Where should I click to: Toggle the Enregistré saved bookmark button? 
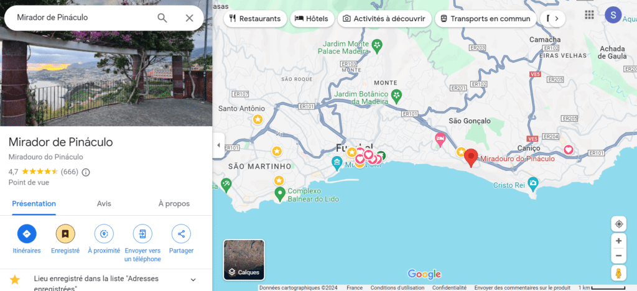pos(65,234)
